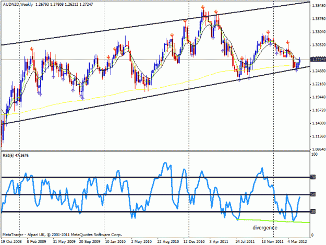Click the RSI 70 level label
The image size is (326, 245).
(x=313, y=177)
